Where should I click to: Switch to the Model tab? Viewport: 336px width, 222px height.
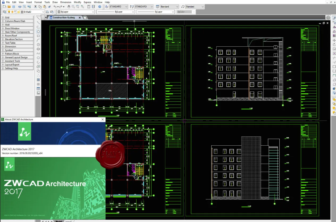pos(58,221)
